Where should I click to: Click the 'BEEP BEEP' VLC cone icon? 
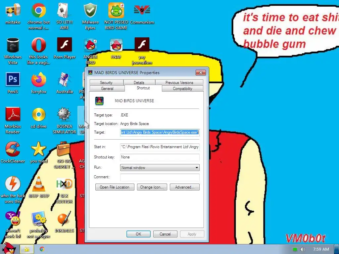pos(39,187)
